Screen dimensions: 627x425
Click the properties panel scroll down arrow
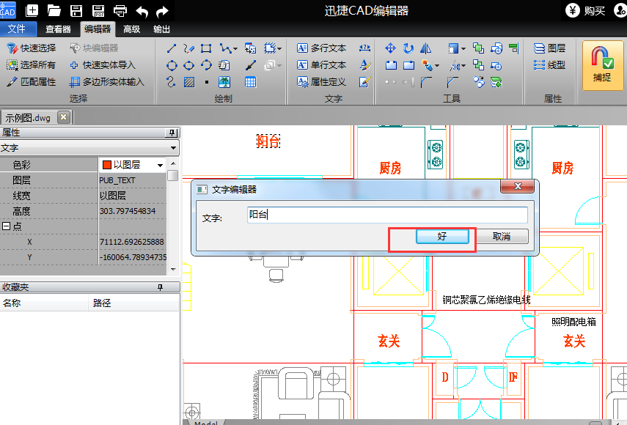tap(173, 270)
